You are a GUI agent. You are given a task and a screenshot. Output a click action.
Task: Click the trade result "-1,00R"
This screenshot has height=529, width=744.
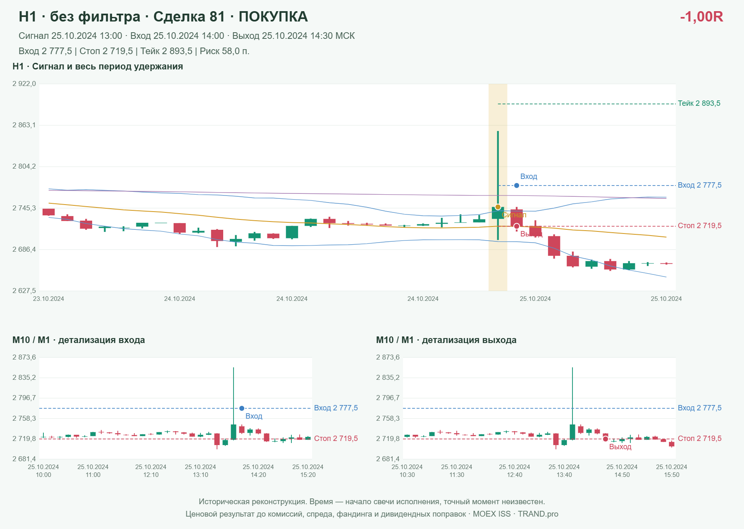click(x=701, y=17)
